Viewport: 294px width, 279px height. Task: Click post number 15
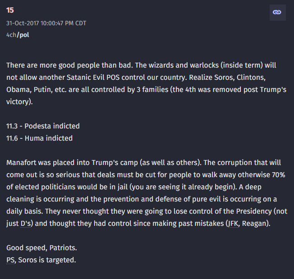tap(10, 10)
